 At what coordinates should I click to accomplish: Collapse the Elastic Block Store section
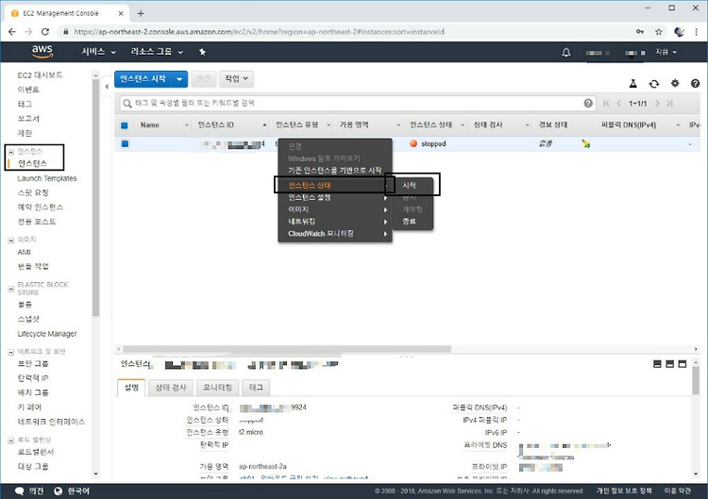(x=11, y=289)
